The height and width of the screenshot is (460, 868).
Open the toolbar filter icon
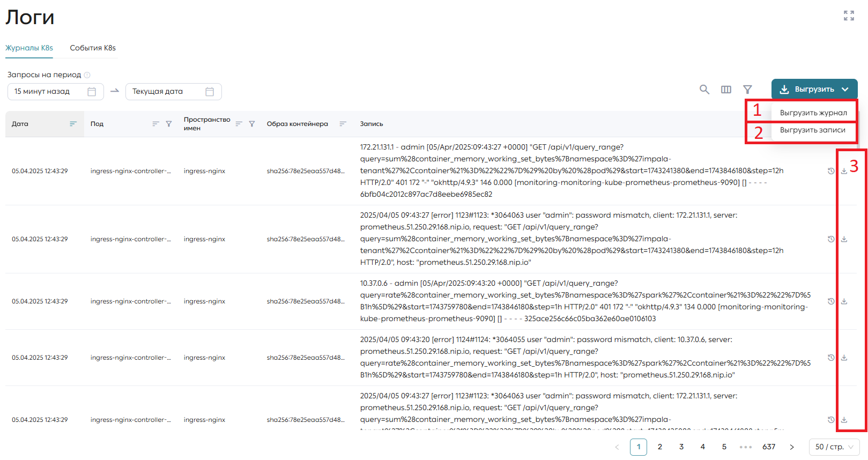(747, 90)
